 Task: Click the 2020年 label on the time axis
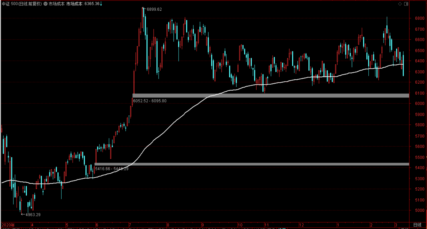pos(8,225)
